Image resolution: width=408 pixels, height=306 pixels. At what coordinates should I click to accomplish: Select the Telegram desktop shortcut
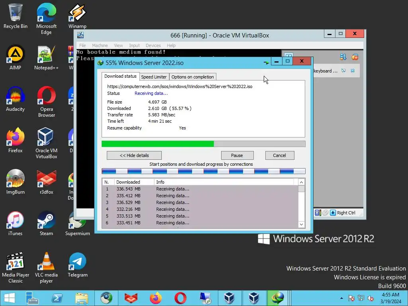click(77, 265)
